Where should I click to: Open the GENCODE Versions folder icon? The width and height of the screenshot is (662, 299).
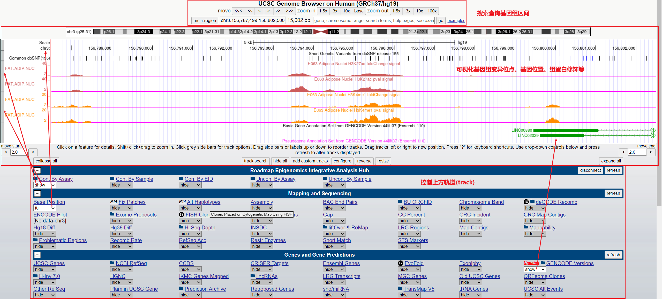click(543, 263)
